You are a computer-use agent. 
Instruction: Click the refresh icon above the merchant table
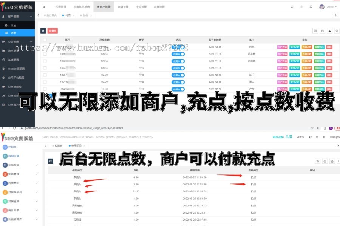[x=42, y=31]
